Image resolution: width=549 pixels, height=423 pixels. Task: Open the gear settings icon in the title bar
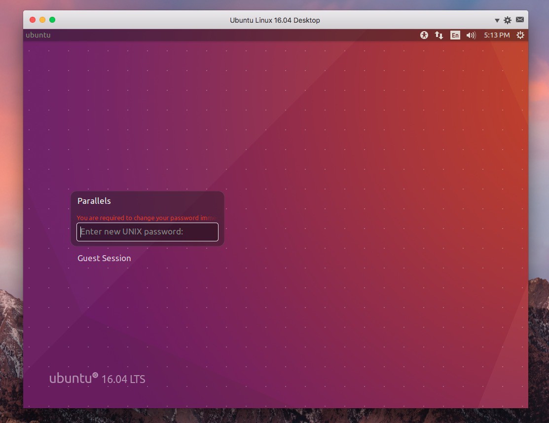click(x=508, y=20)
